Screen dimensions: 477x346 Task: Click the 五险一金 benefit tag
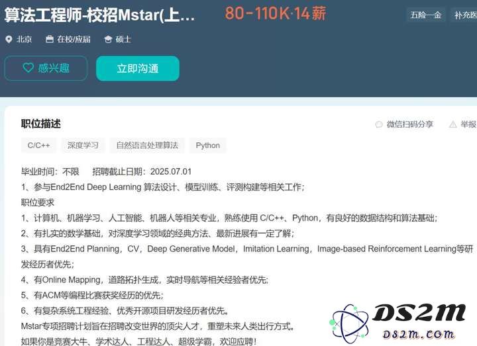(x=426, y=15)
